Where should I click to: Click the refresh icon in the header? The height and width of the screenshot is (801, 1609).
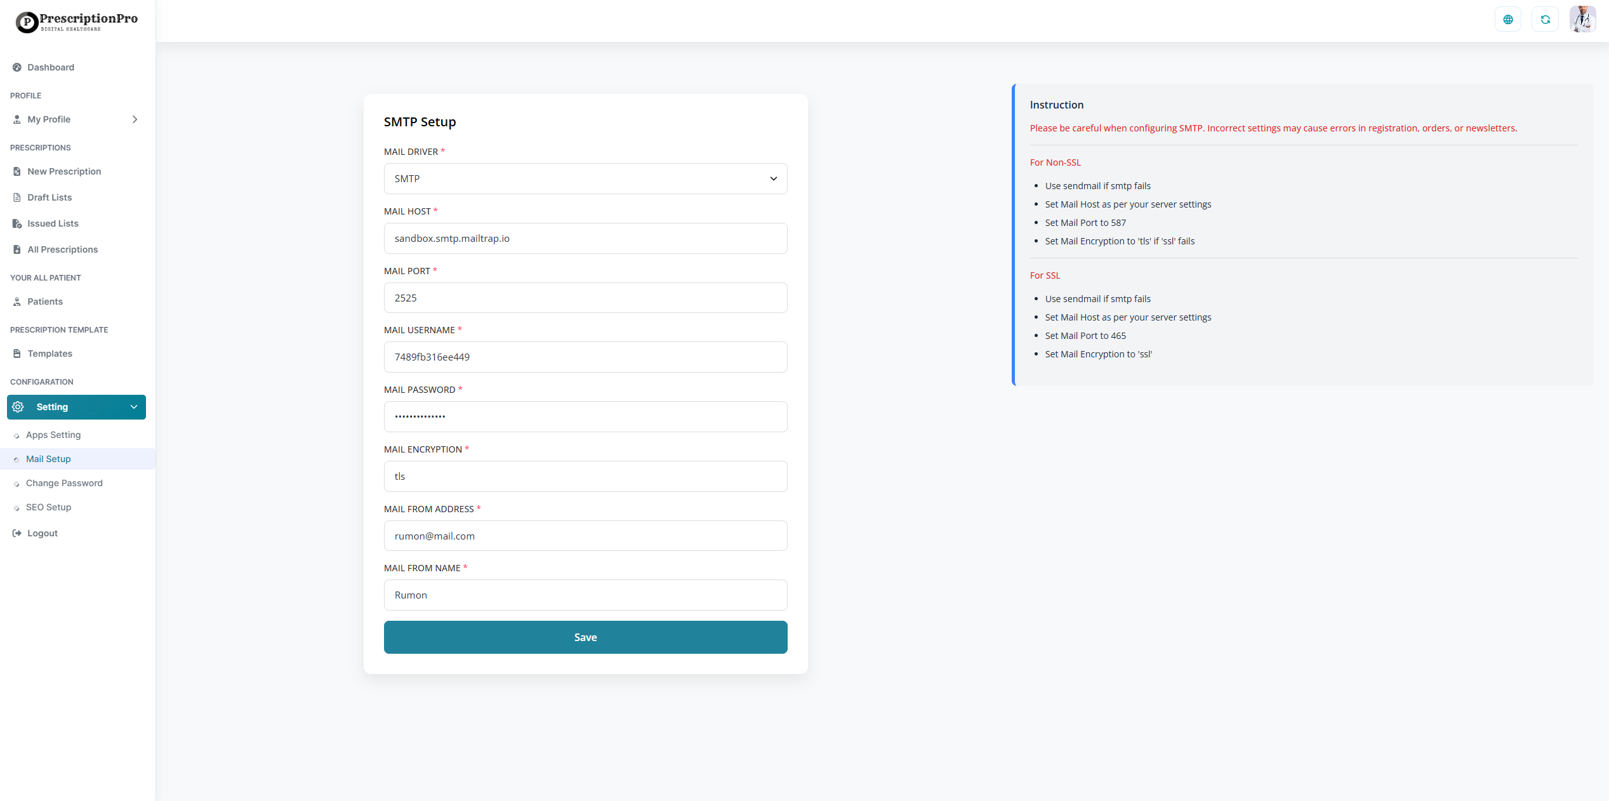(x=1546, y=19)
